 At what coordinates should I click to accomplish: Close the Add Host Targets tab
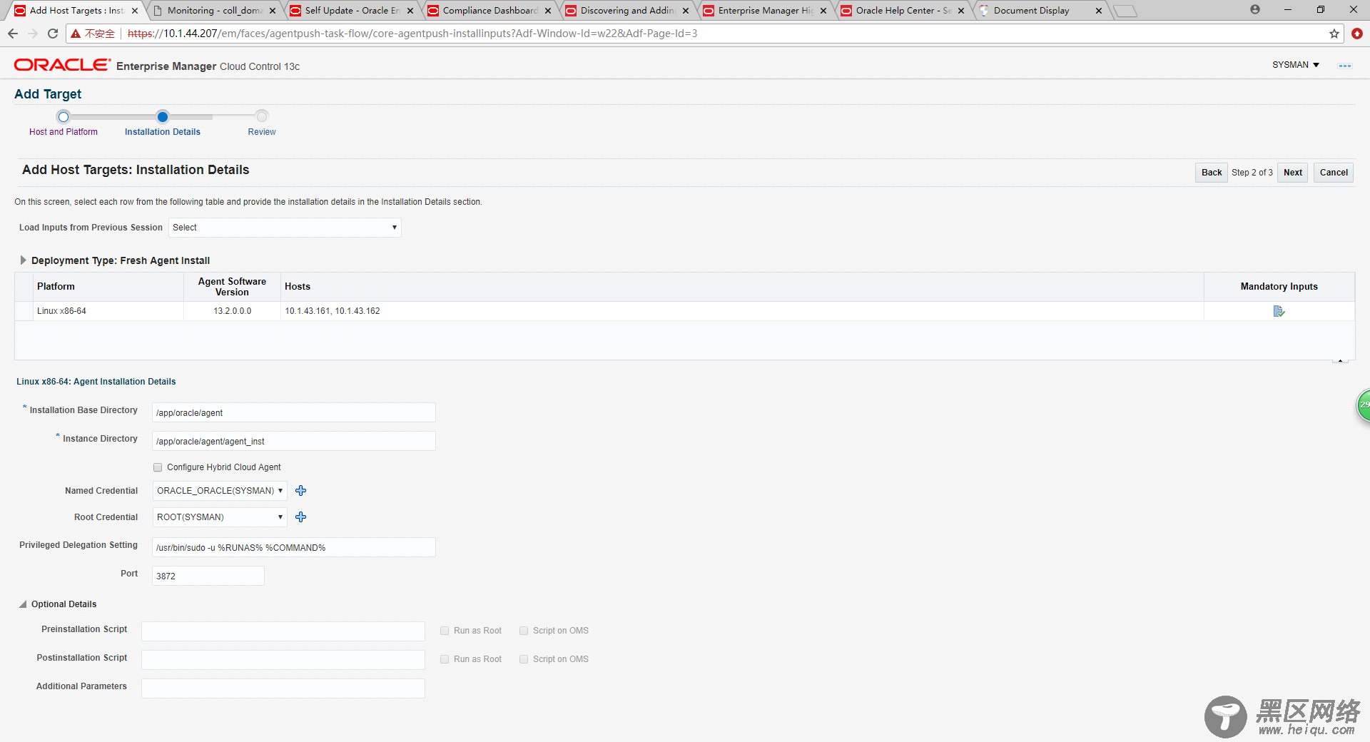[x=135, y=11]
